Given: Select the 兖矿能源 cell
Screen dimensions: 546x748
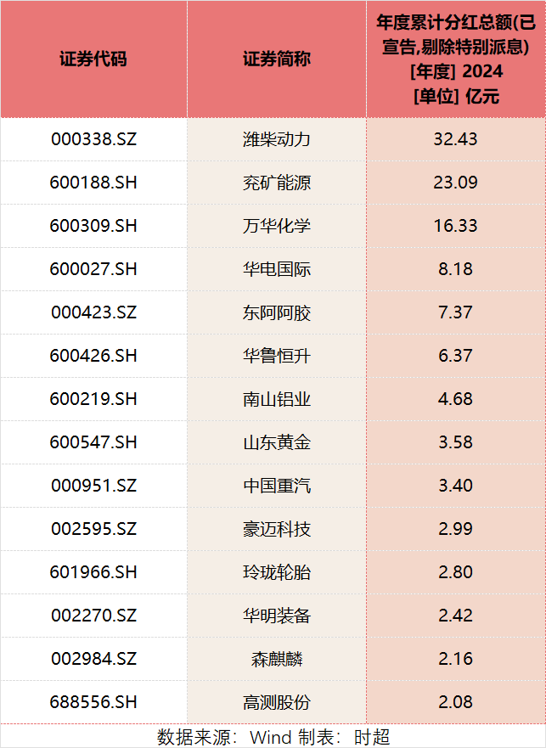Looking at the screenshot, I should [276, 183].
